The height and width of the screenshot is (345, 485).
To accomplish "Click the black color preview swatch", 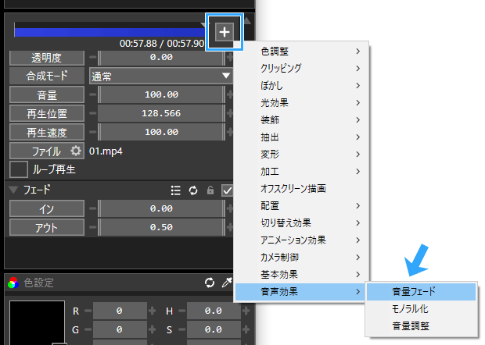I will click(37, 323).
